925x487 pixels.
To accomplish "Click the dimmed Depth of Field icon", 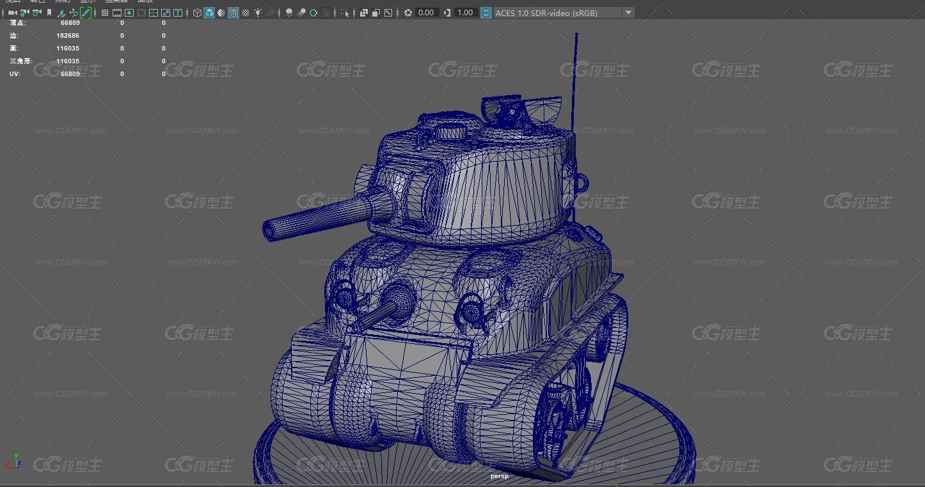I will click(326, 13).
